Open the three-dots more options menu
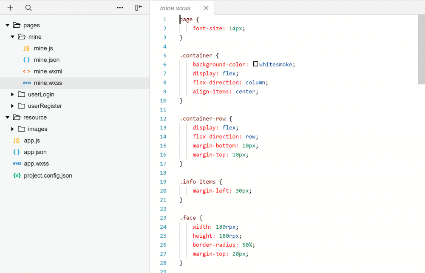The height and width of the screenshot is (273, 425). click(x=120, y=8)
